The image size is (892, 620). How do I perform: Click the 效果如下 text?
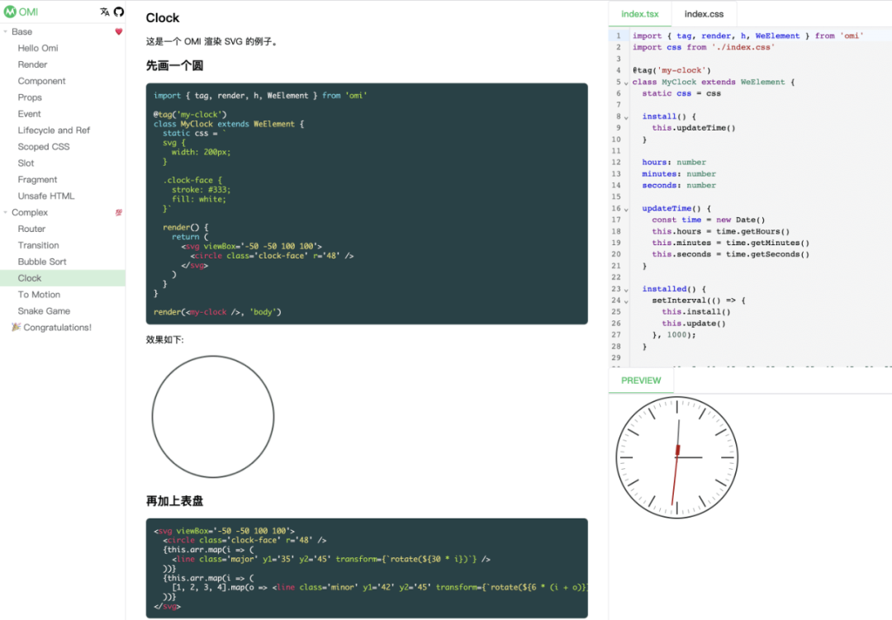click(165, 340)
